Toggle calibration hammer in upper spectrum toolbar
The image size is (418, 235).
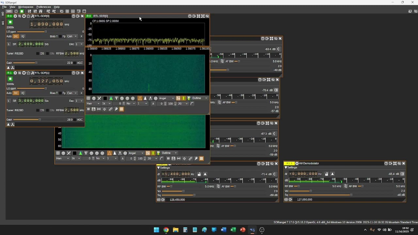click(116, 109)
